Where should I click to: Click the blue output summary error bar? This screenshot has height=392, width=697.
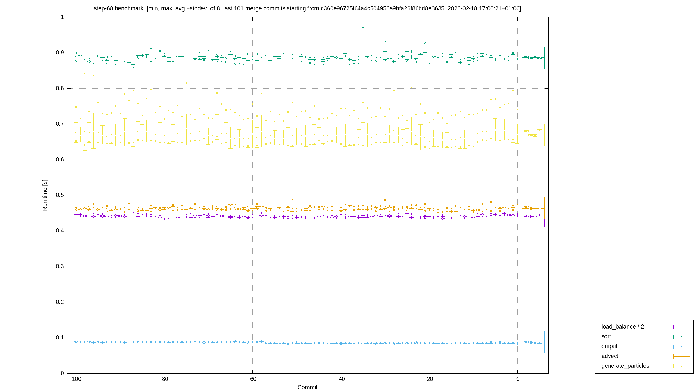pos(533,342)
